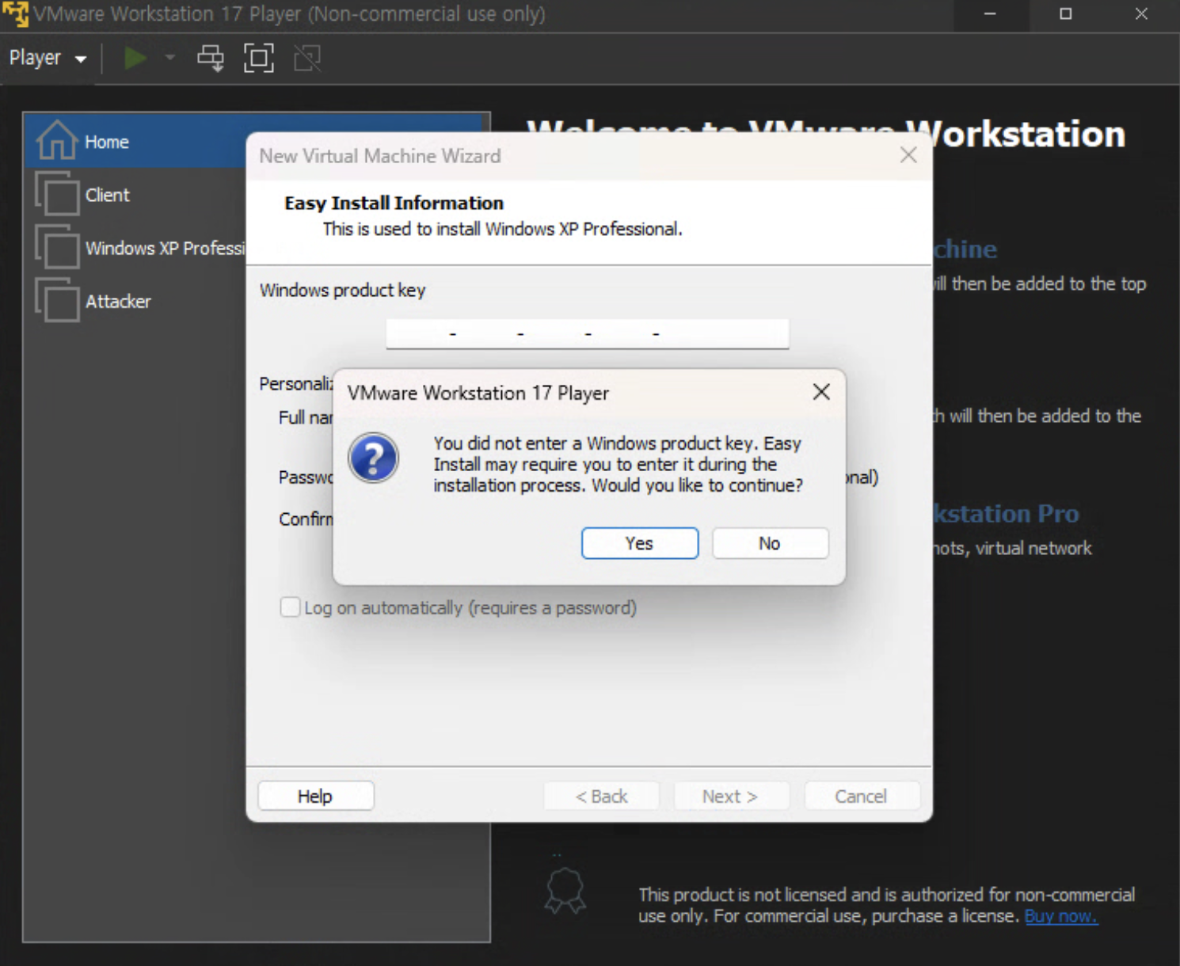Click the Windows XP Professional VM icon

click(57, 246)
